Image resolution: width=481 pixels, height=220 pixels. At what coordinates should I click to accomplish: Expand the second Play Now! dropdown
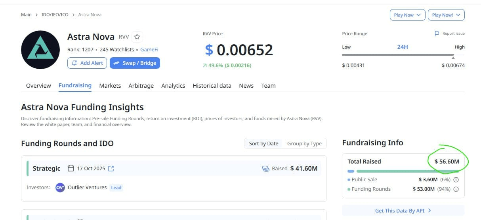(446, 15)
